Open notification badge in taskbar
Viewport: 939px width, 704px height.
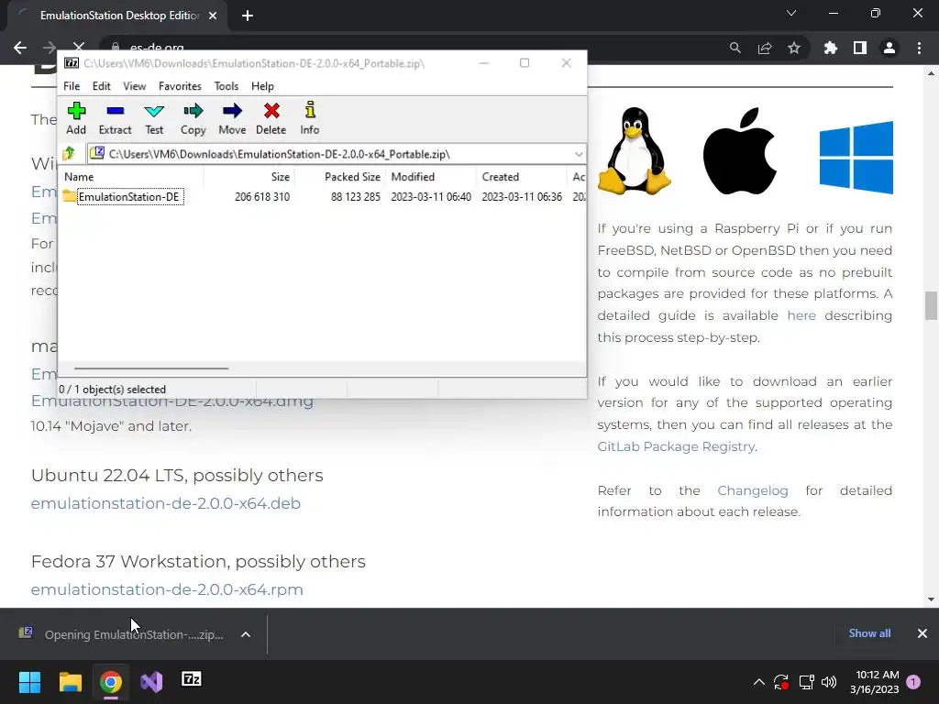point(913,682)
